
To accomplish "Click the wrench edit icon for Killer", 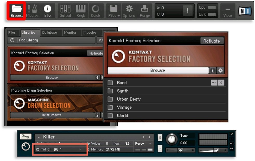I will 25,137.
